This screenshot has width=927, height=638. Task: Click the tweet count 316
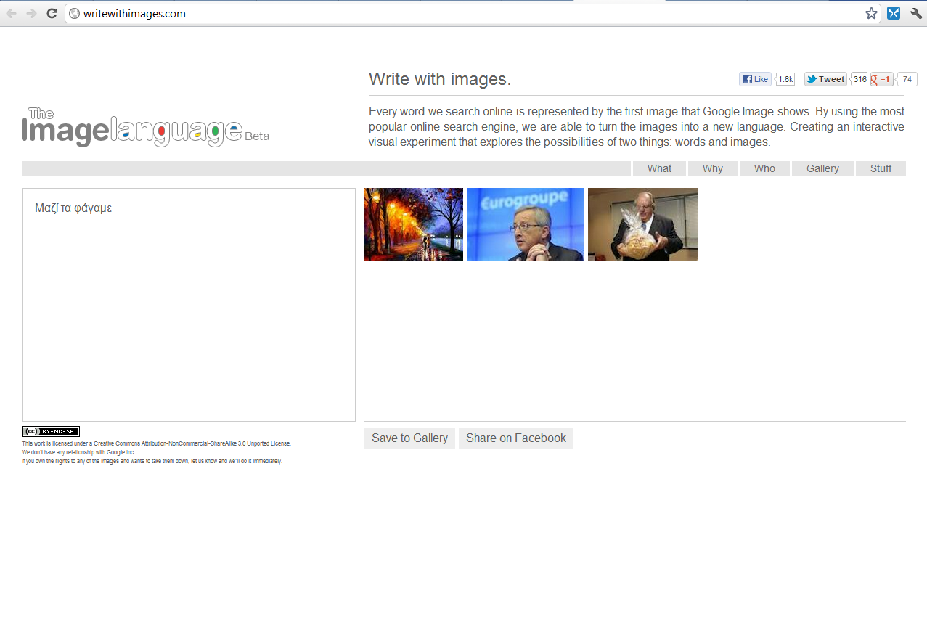pyautogui.click(x=859, y=79)
